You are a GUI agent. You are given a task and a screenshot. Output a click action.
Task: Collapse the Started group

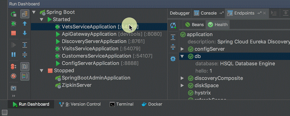click(x=41, y=19)
